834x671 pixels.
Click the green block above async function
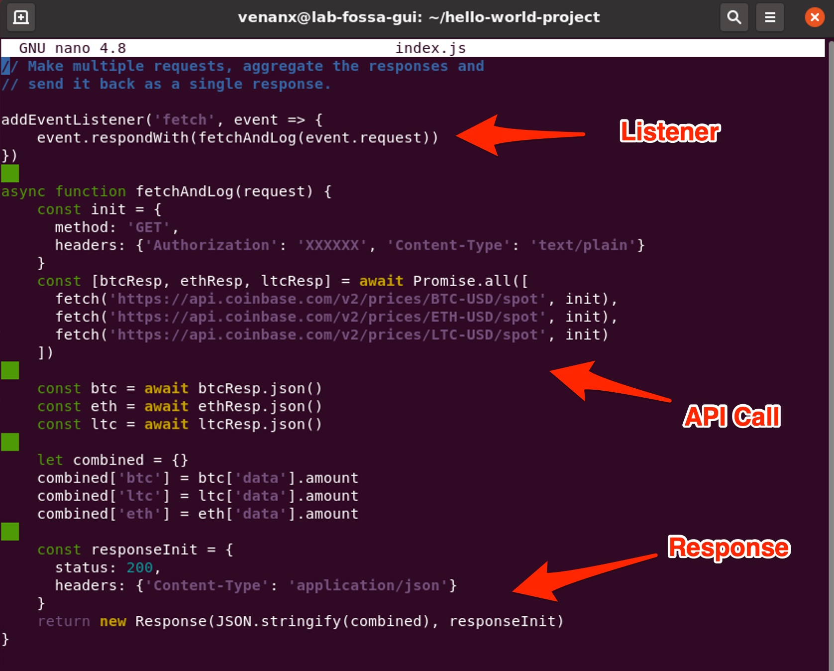pos(10,174)
